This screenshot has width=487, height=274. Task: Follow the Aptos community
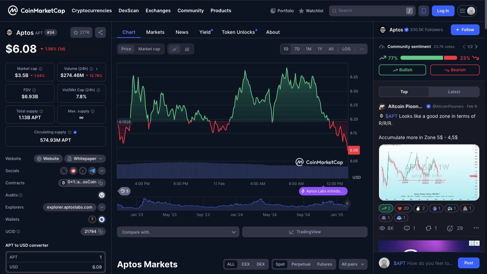coord(465,30)
